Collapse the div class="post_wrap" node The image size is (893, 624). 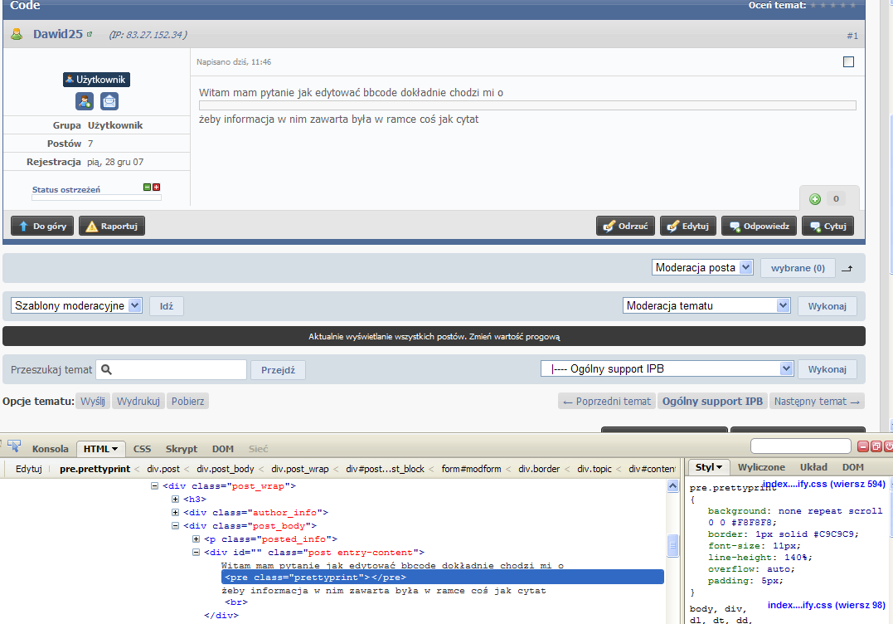[x=155, y=486]
